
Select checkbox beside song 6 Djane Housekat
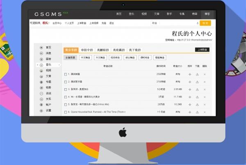click(66, 112)
